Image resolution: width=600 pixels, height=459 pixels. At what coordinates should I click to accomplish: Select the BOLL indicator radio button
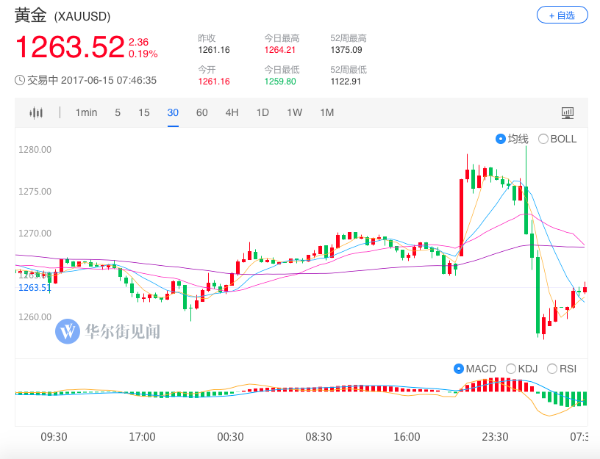(543, 139)
